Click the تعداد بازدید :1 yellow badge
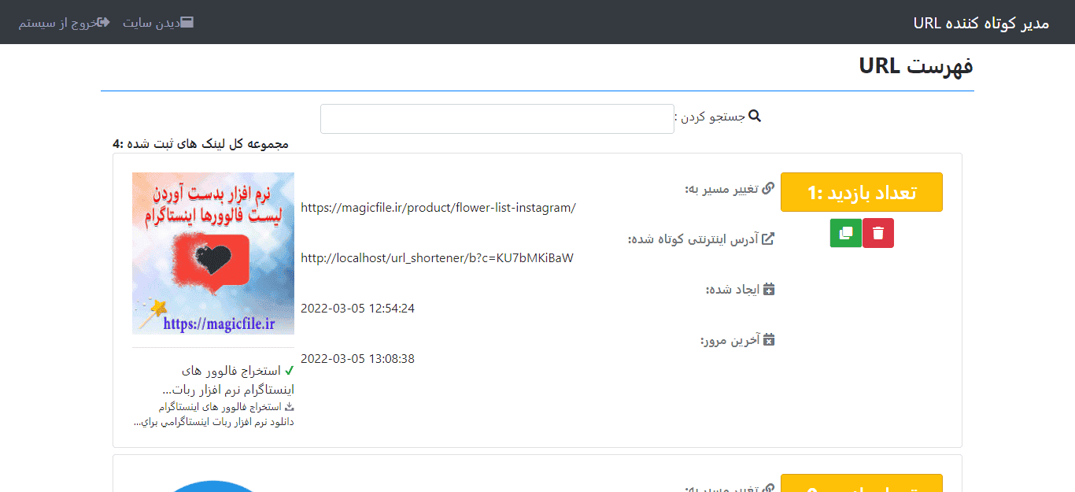Viewport: 1075px width, 492px height. point(862,192)
